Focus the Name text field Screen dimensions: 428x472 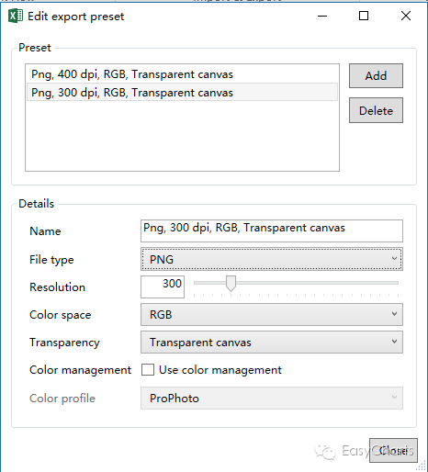tap(272, 230)
